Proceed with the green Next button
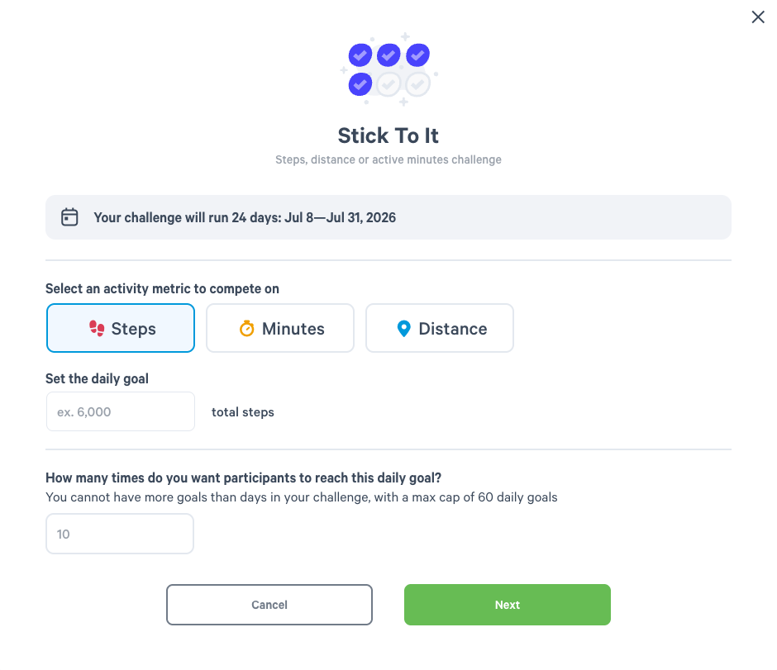The width and height of the screenshot is (777, 670). pyautogui.click(x=508, y=605)
